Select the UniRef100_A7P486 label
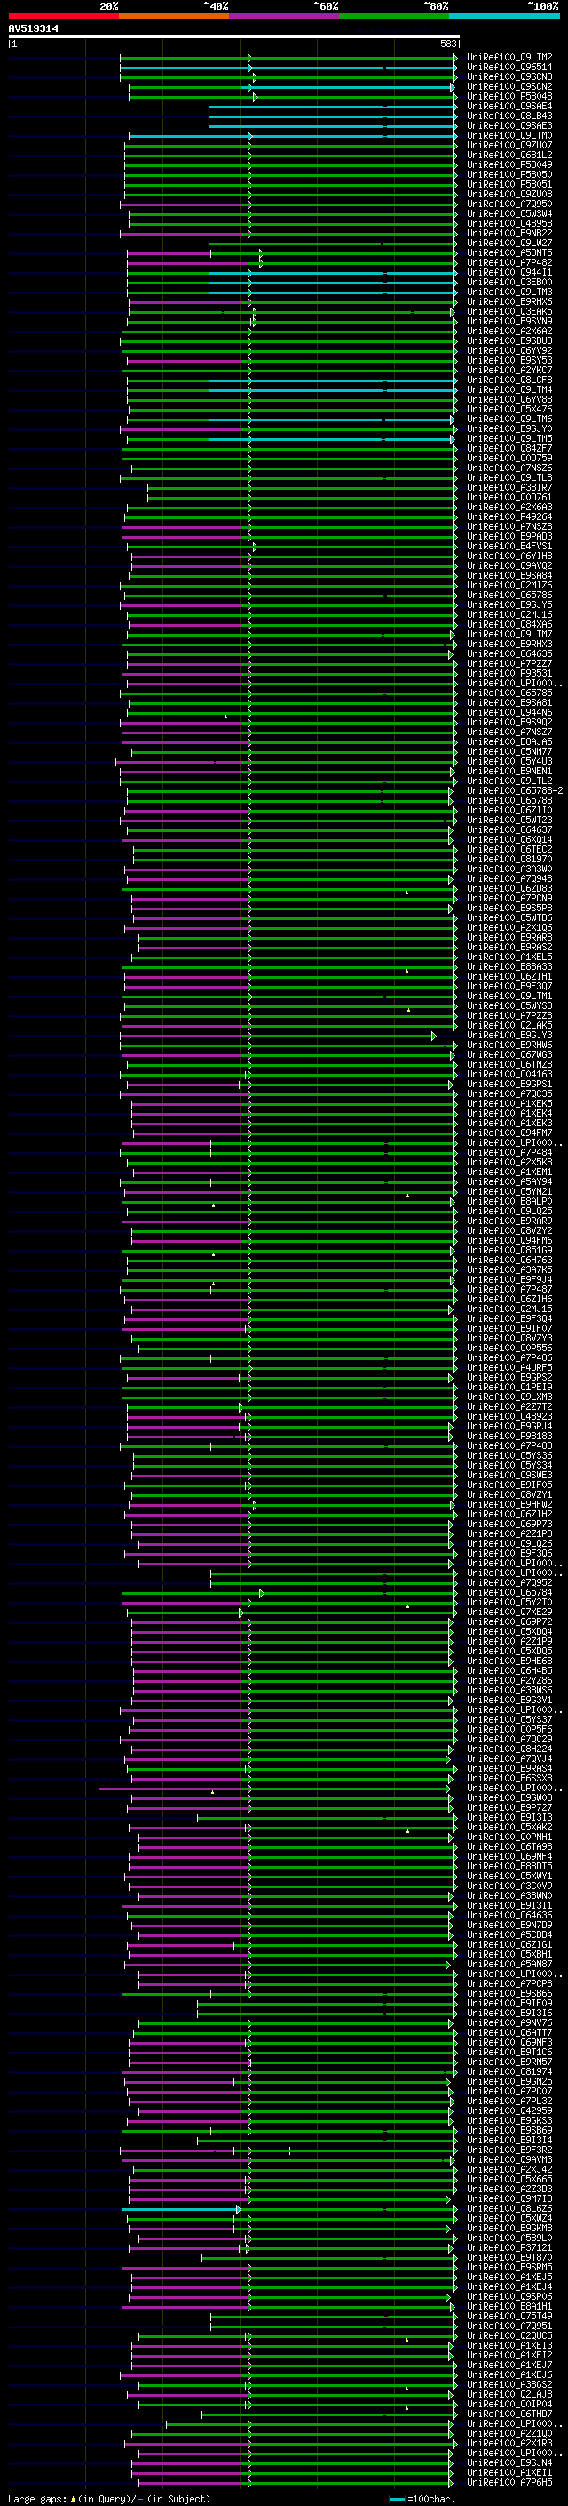This screenshot has height=2506, width=568. 509,1358
